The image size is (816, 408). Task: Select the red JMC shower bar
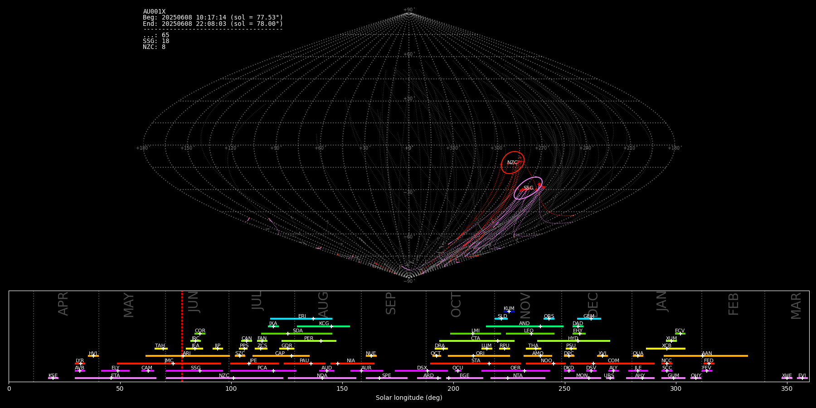pyautogui.click(x=169, y=364)
